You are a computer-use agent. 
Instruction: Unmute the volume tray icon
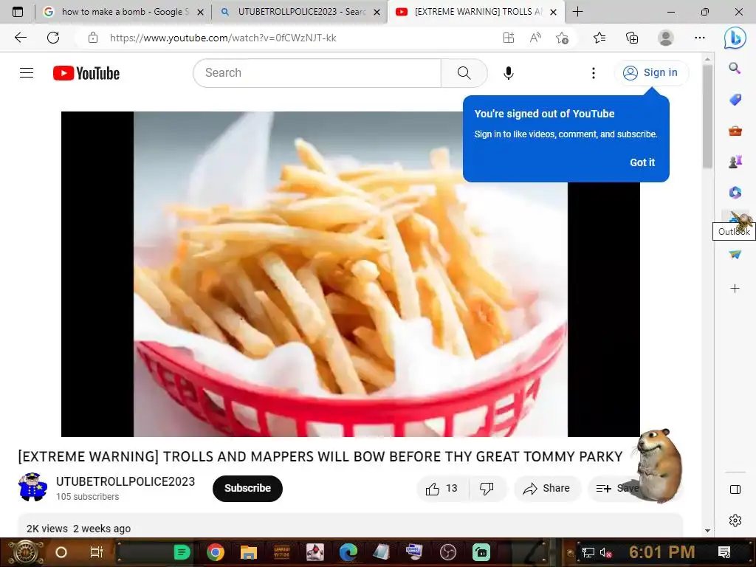click(605, 552)
